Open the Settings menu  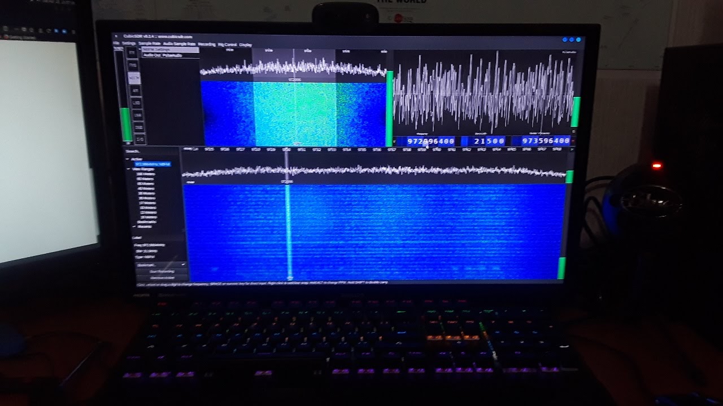click(129, 43)
